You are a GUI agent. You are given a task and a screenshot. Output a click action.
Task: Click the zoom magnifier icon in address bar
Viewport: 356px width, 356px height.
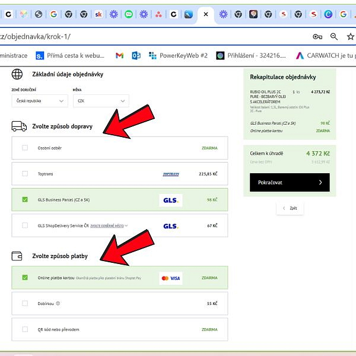coord(334,37)
